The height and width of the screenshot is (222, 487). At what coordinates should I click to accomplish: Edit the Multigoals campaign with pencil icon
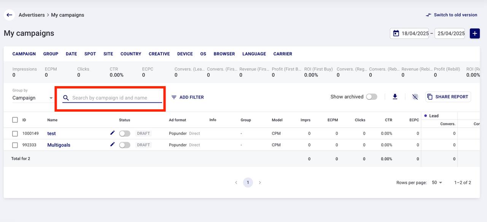[112, 144]
